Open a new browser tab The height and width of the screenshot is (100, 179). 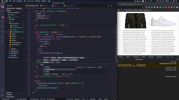click(x=142, y=4)
